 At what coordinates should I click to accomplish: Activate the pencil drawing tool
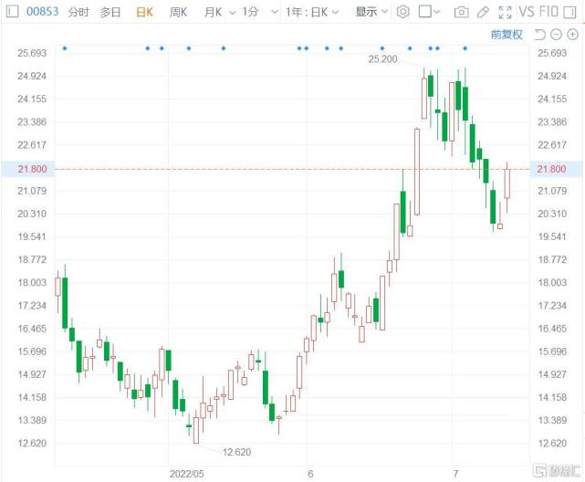pos(483,12)
